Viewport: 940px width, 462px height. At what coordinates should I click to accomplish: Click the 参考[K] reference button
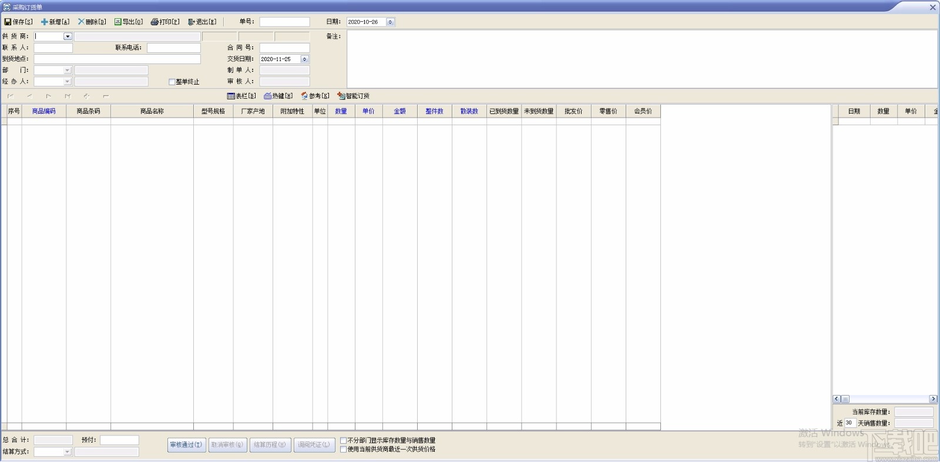(x=315, y=96)
